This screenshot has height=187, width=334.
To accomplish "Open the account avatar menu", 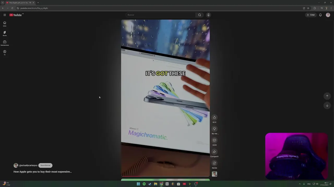I will click(x=328, y=15).
